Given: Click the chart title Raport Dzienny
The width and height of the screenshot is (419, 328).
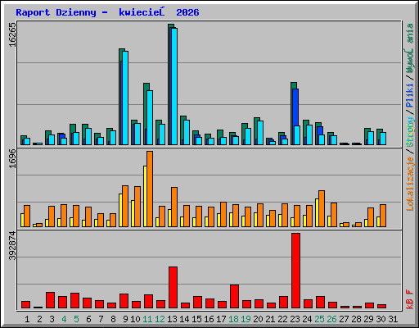Looking at the screenshot, I should [56, 12].
